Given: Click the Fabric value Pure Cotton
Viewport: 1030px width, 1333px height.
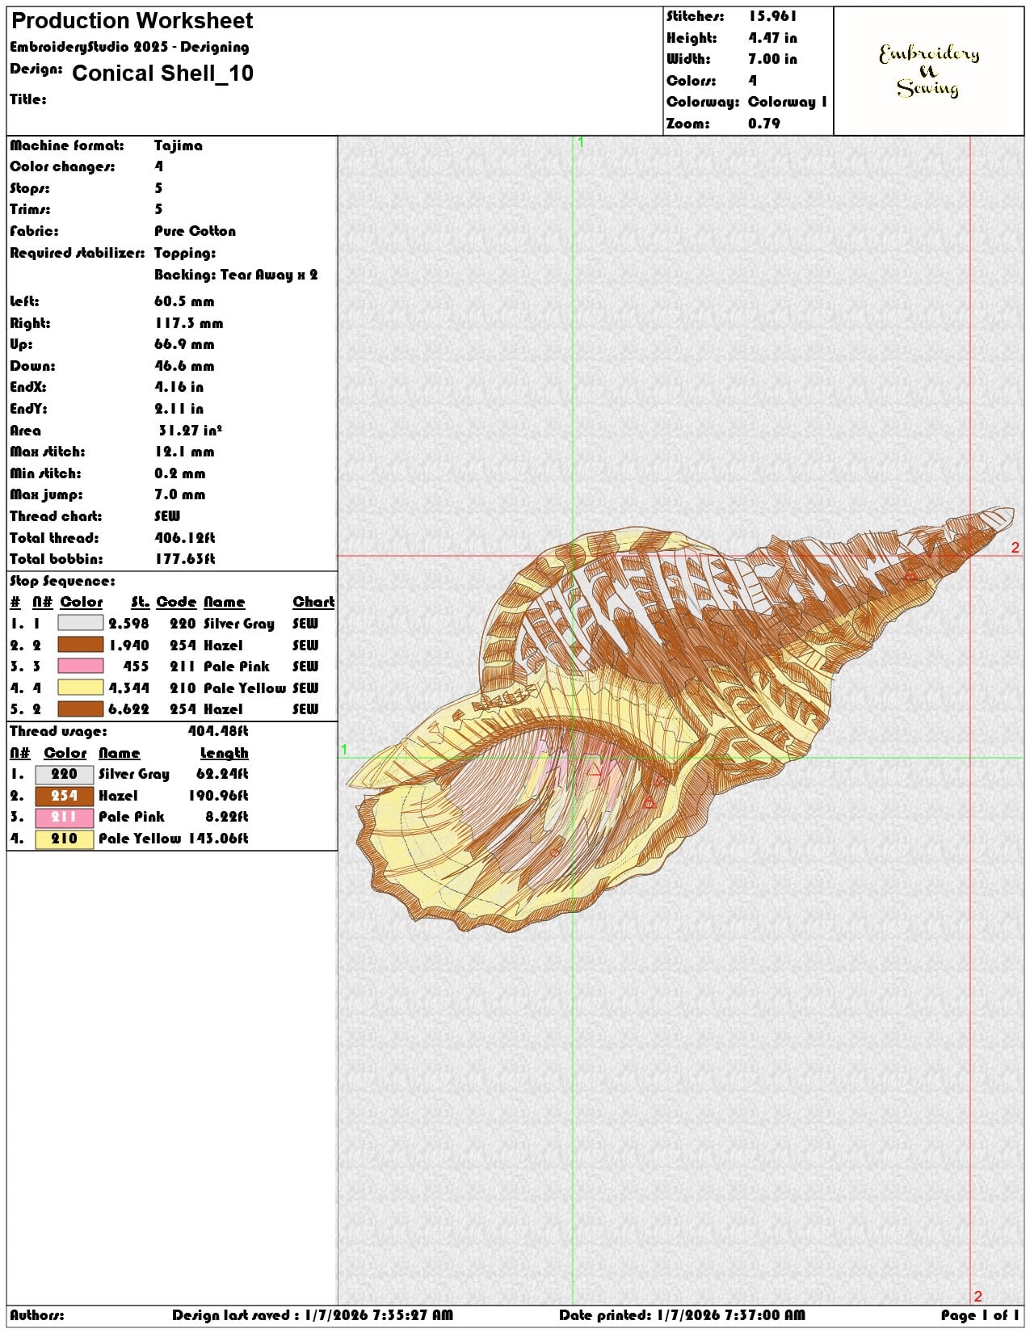Looking at the screenshot, I should 195,231.
